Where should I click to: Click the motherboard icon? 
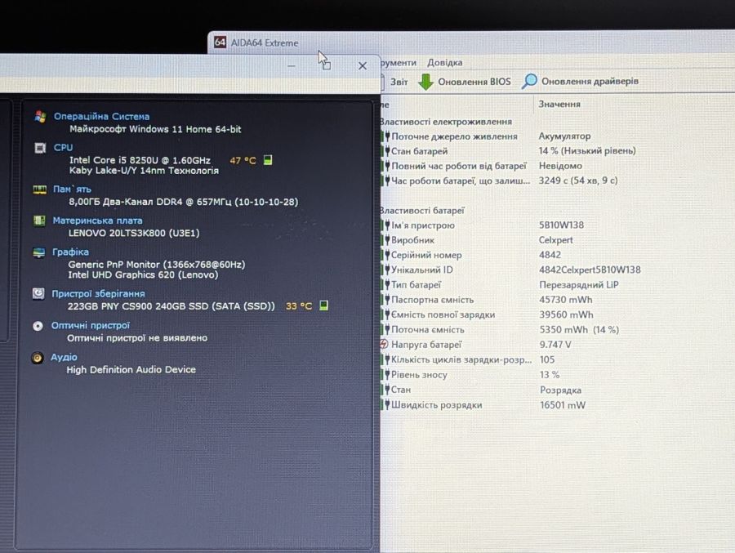tap(39, 221)
